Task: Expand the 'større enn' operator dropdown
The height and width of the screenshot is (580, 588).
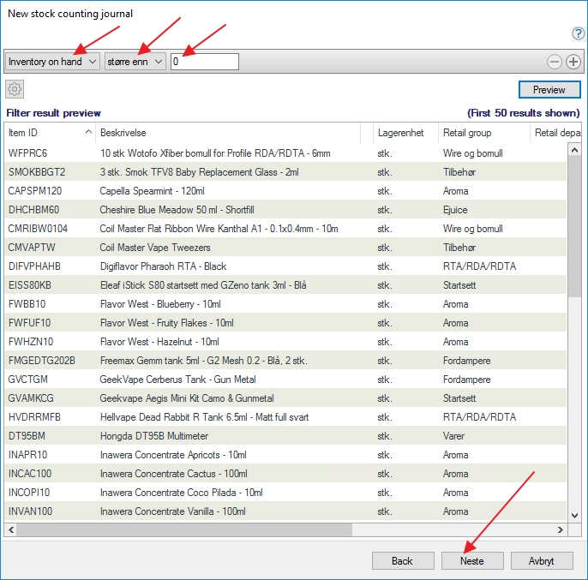Action: 135,62
